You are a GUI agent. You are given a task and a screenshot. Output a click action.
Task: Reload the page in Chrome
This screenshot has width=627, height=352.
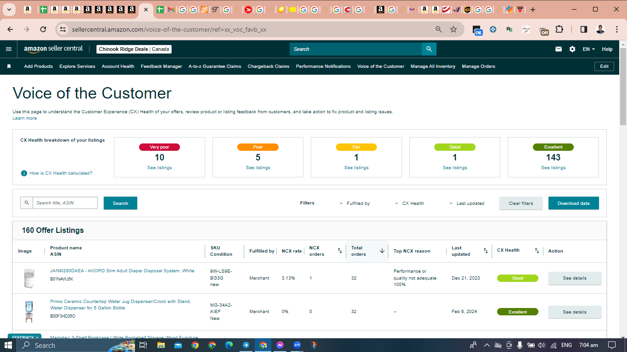pos(43,29)
